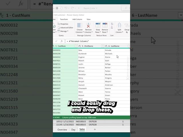Viewport: 183px width, 137px height.
Task: Click the Remove Columns icon
Action: coord(88,25)
